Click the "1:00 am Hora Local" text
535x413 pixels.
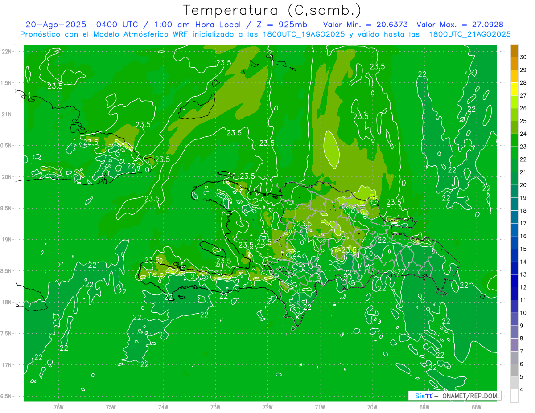click(x=197, y=25)
